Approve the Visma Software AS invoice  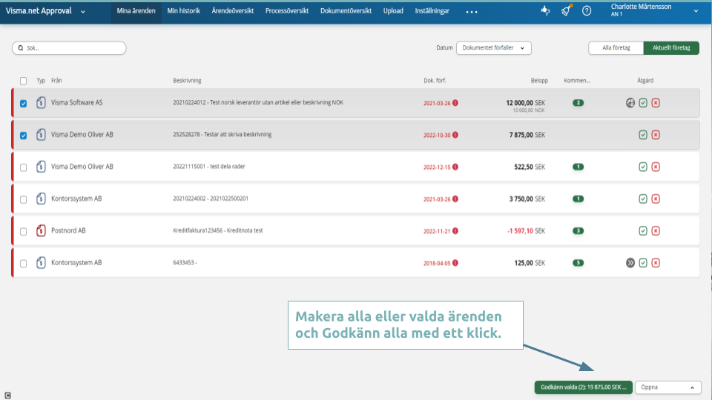(x=643, y=103)
